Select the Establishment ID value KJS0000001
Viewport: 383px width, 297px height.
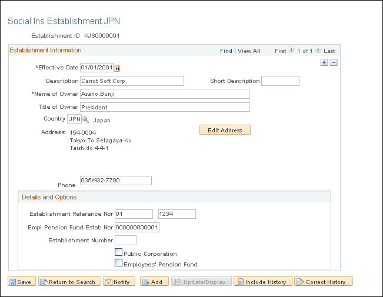[102, 36]
